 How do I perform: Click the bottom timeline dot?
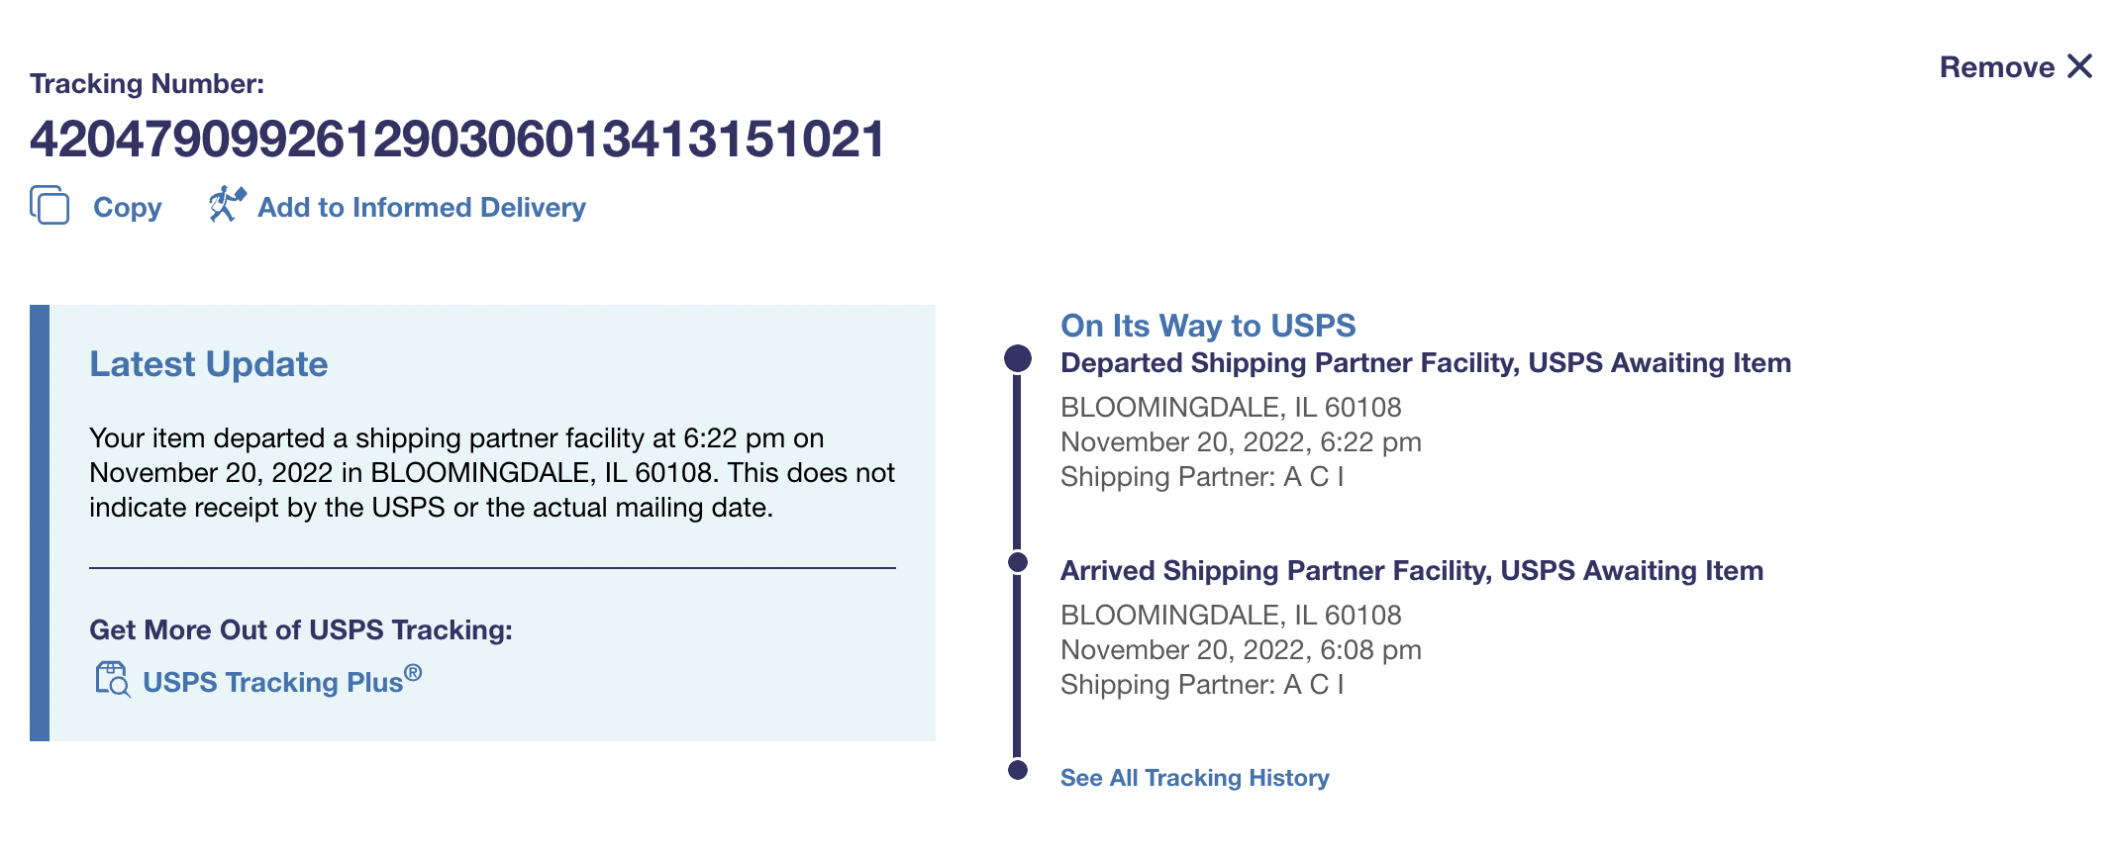click(1018, 770)
